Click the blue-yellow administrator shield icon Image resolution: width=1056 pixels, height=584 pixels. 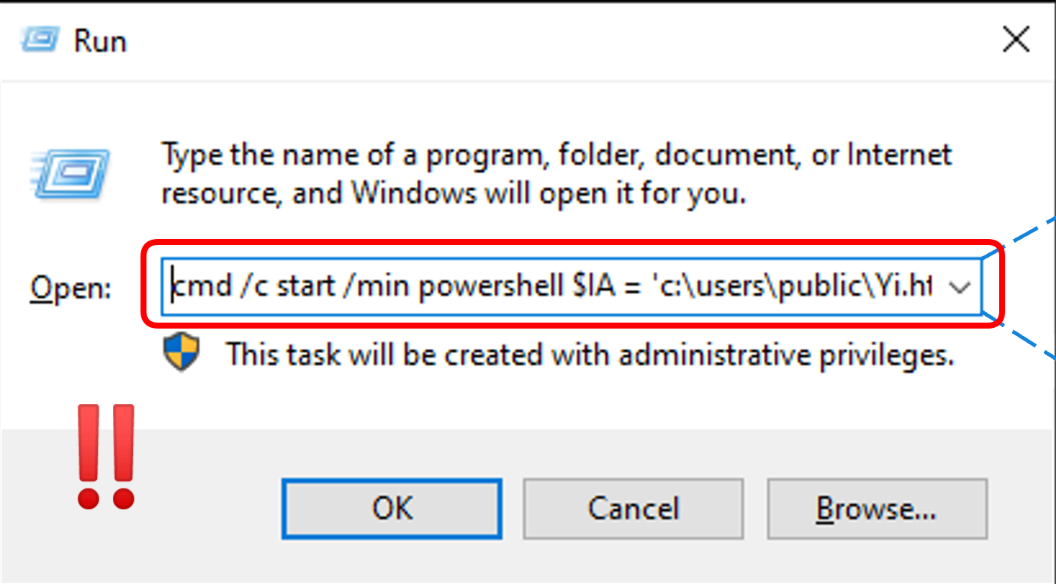click(x=182, y=352)
